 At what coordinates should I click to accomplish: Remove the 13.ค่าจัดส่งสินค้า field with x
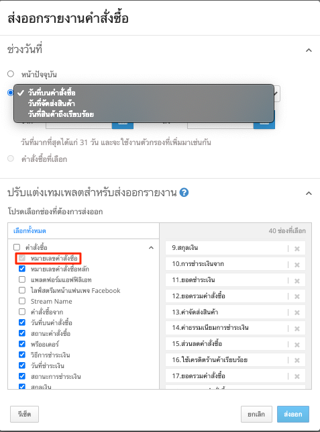click(297, 312)
